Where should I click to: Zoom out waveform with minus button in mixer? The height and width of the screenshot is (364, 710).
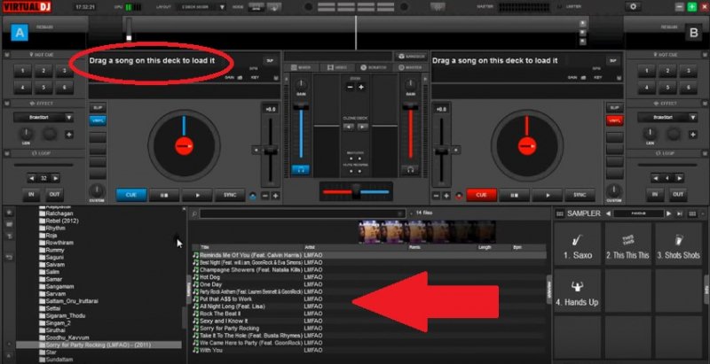(351, 87)
